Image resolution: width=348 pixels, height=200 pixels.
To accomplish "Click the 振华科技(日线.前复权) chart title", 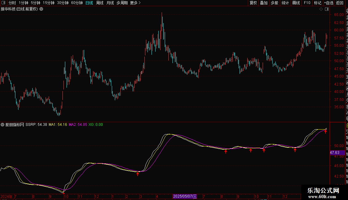I will [x=19, y=9].
